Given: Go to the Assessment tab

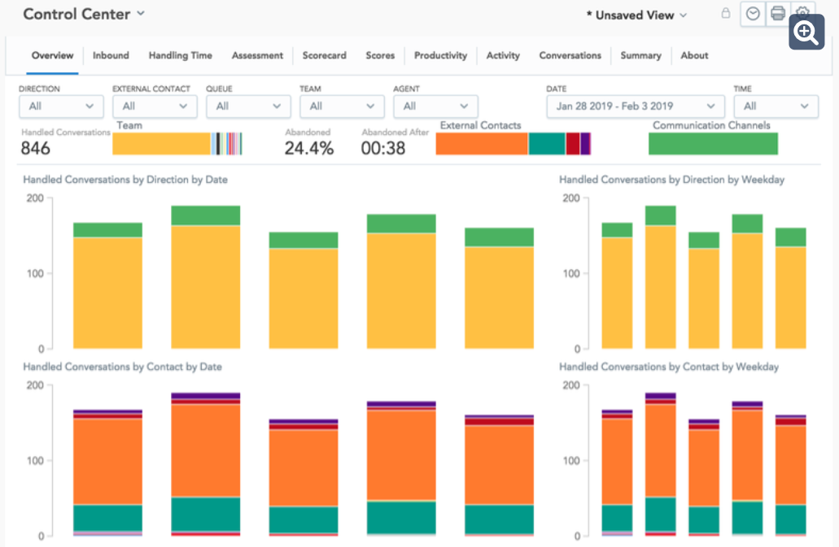Looking at the screenshot, I should coord(257,55).
